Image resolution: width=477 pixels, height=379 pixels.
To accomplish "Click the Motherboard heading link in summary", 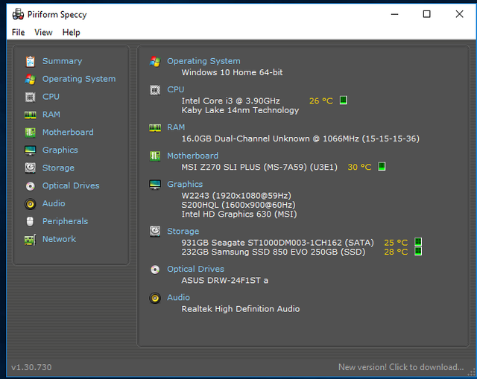I will [192, 156].
